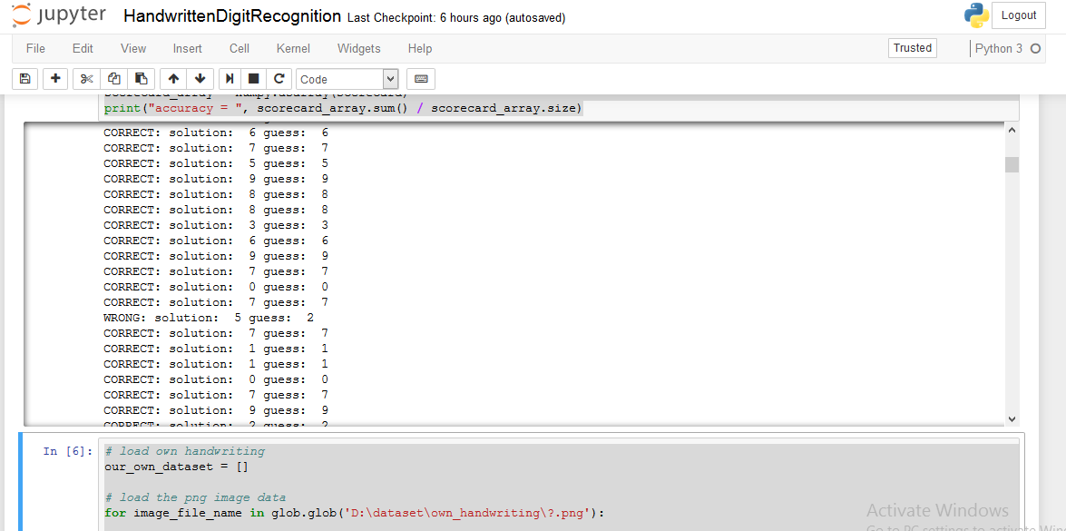Click the Logout button
The width and height of the screenshot is (1066, 531).
pos(1018,15)
